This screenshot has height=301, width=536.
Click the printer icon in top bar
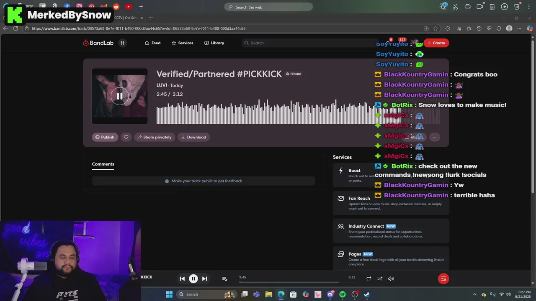tap(468, 7)
